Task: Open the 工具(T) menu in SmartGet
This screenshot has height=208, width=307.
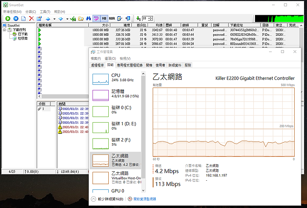Action: 44,12
